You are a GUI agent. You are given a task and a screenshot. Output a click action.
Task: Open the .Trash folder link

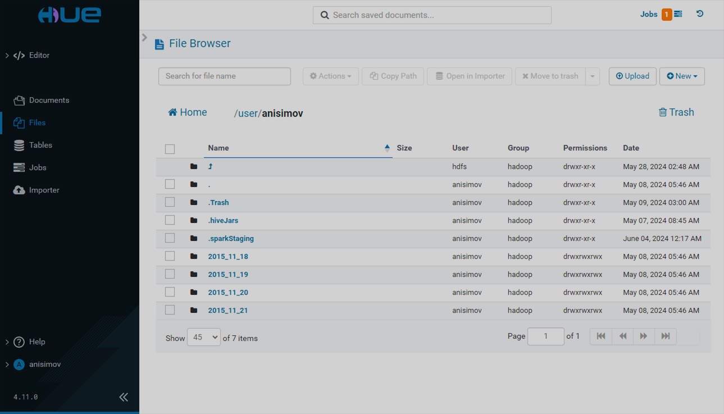tap(218, 203)
